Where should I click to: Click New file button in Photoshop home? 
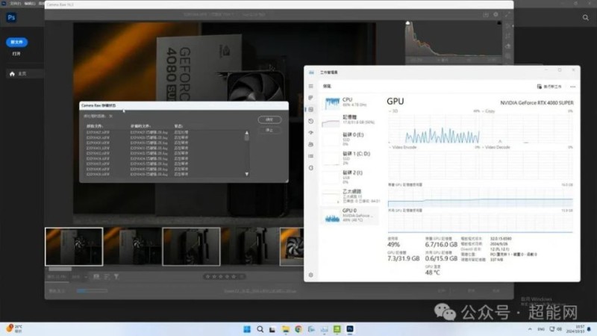point(16,43)
